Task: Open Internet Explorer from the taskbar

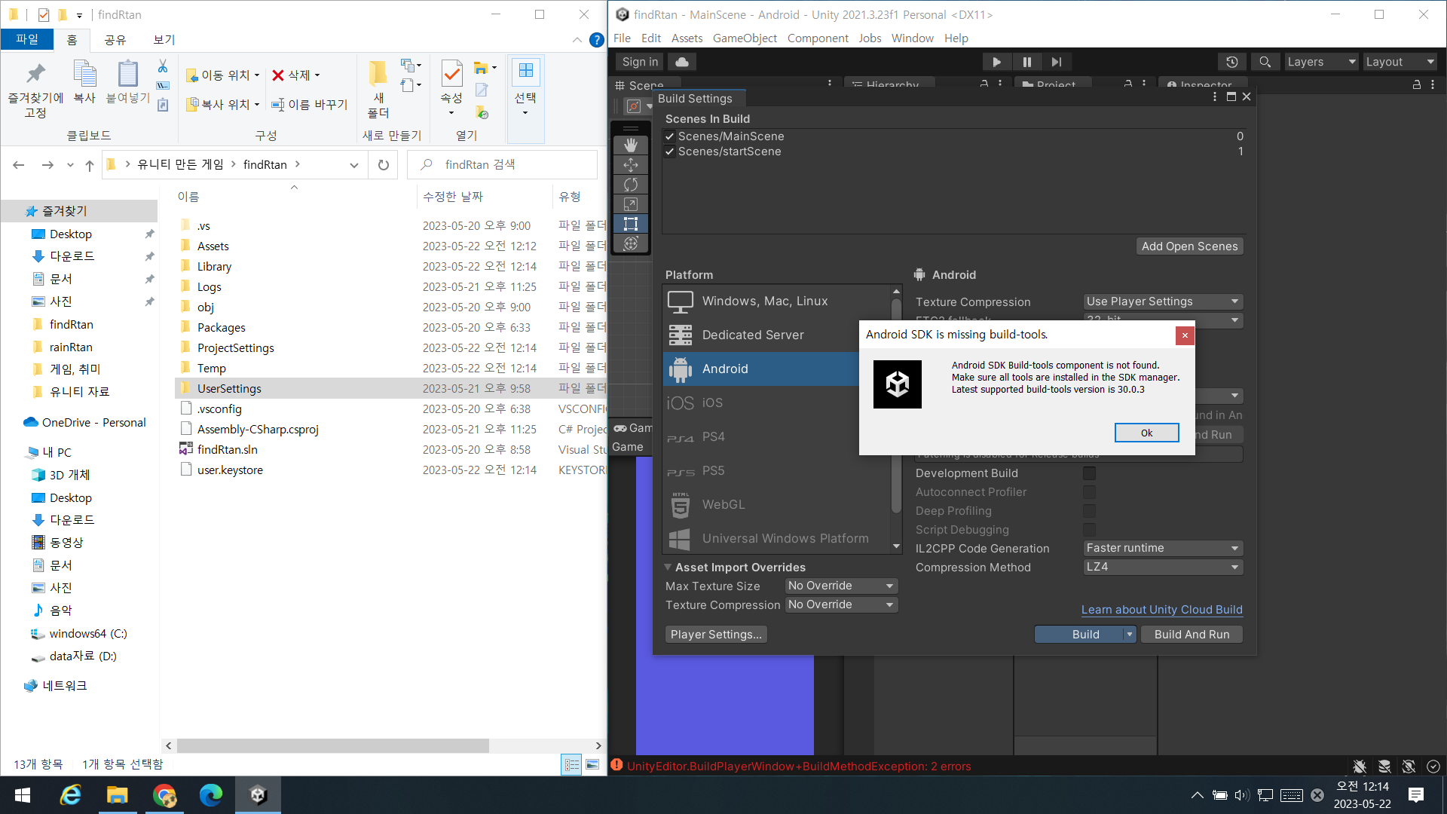Action: pyautogui.click(x=71, y=795)
